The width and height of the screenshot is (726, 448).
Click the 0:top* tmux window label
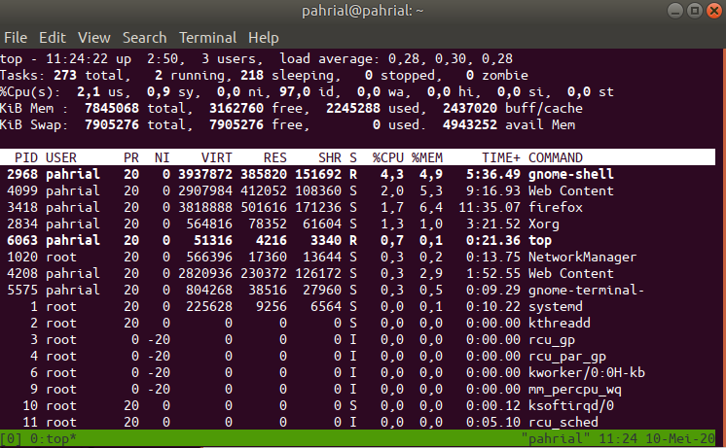coord(54,438)
